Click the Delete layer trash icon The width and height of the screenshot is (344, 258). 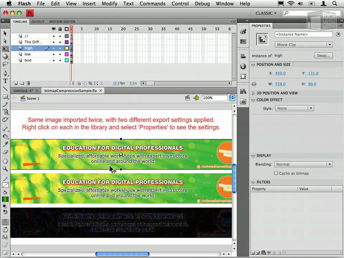click(28, 83)
